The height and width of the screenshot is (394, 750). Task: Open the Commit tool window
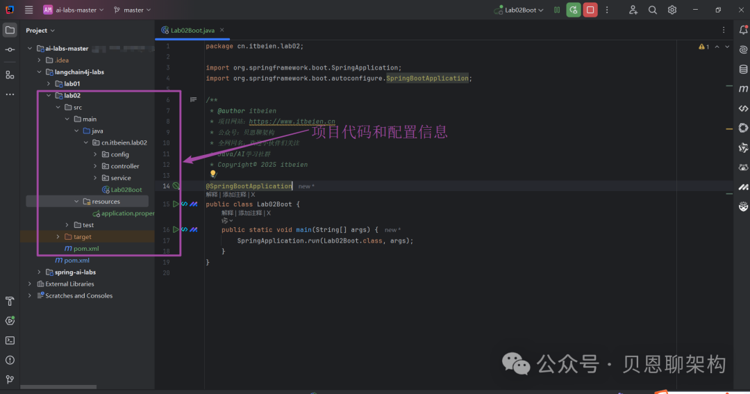pos(10,50)
